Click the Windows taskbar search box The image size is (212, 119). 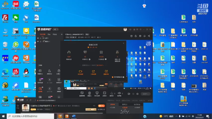[x=30, y=116]
